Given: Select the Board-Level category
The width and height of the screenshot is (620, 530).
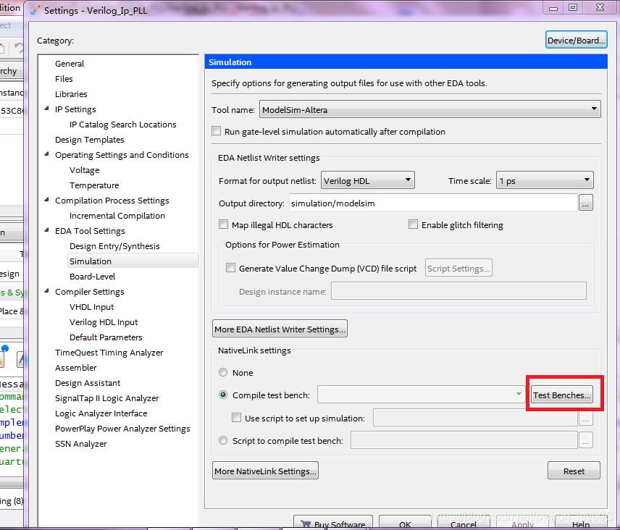Looking at the screenshot, I should 93,277.
